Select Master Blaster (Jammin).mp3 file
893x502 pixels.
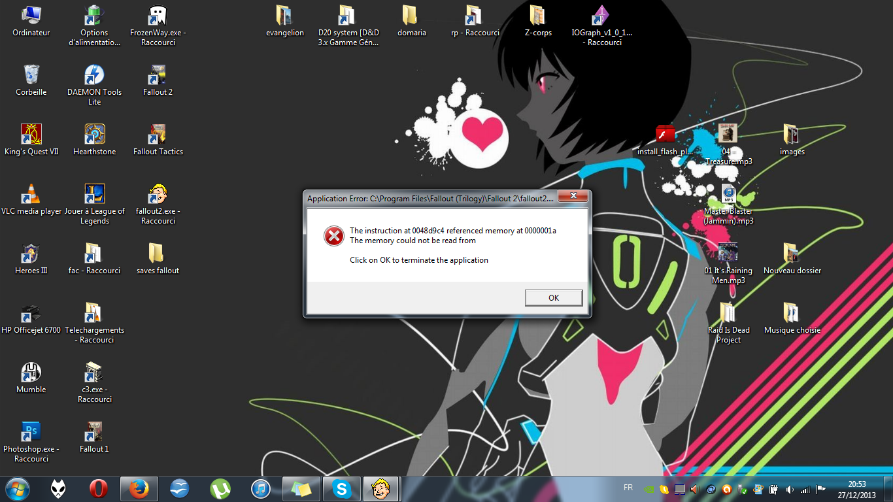pyautogui.click(x=728, y=203)
